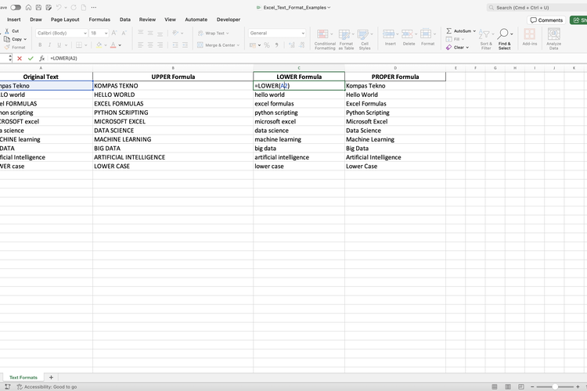
Task: Switch to Normal view in status bar
Action: click(x=495, y=386)
